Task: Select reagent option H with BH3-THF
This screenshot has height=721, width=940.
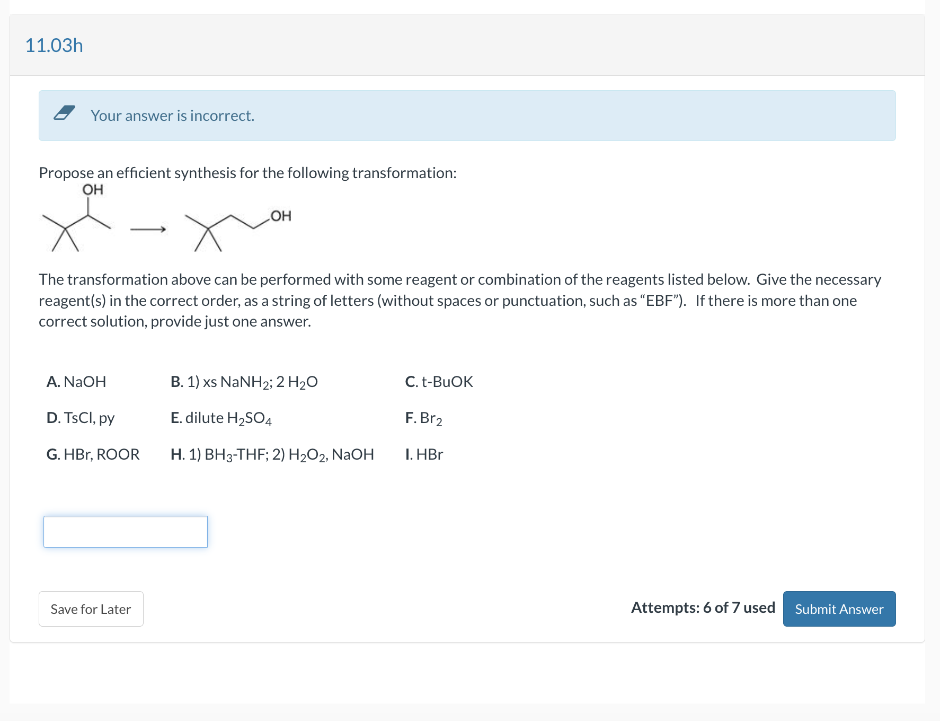Action: click(x=272, y=454)
